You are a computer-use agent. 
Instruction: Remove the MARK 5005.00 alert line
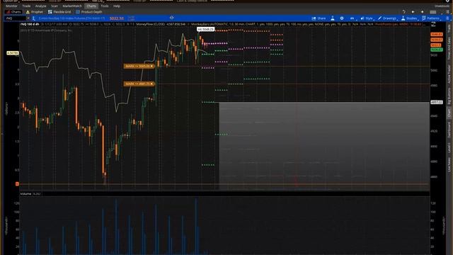coord(151,66)
